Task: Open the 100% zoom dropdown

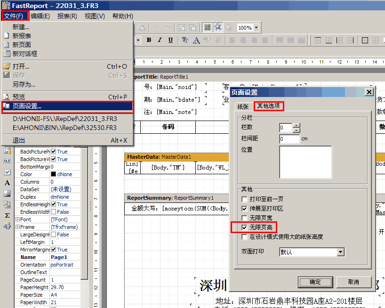Action: [x=256, y=27]
